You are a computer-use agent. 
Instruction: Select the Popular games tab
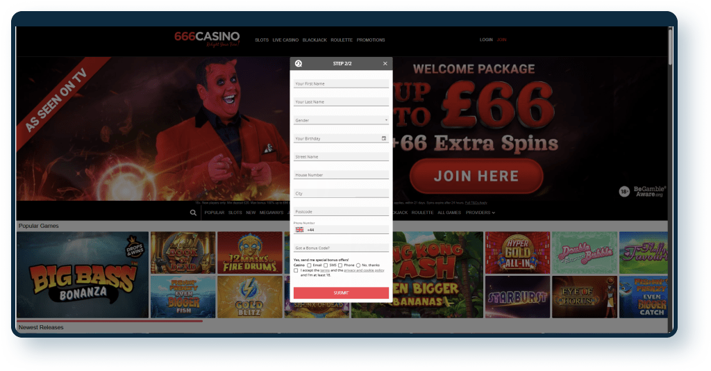(x=214, y=213)
